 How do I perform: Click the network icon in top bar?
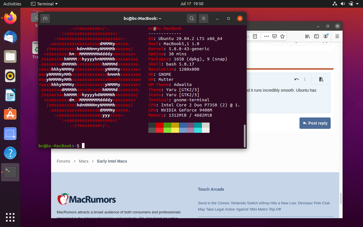(x=335, y=4)
